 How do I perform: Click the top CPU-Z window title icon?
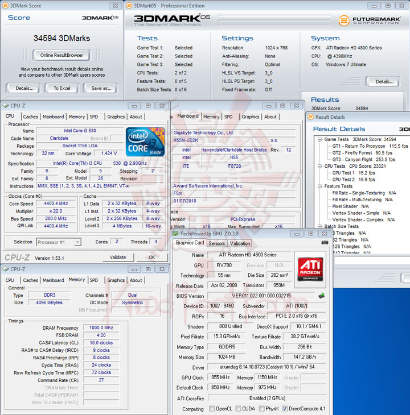pyautogui.click(x=5, y=106)
